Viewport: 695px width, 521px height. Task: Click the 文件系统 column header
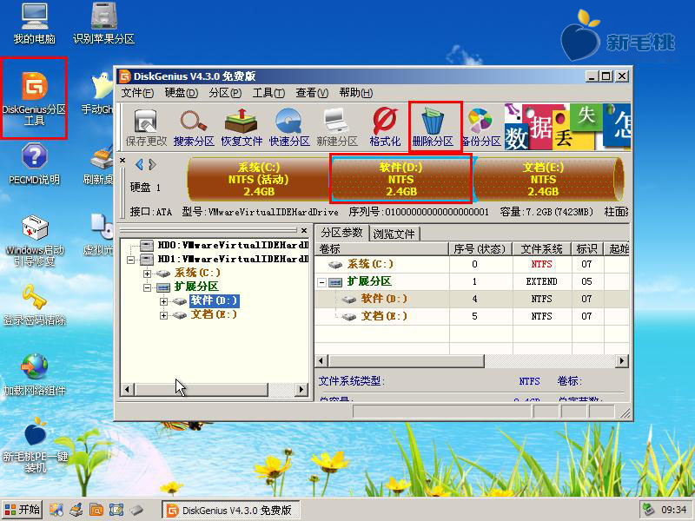(x=542, y=249)
